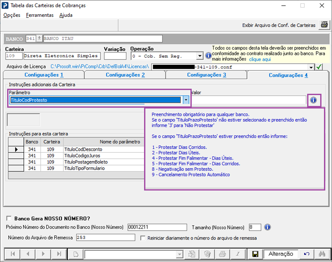The image size is (332, 262).
Task: Select the Configurações 4 tab
Action: pyautogui.click(x=288, y=75)
